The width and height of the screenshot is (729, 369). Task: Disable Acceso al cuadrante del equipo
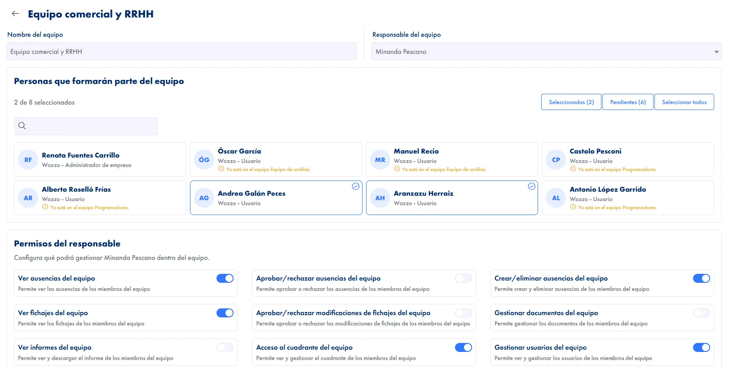click(x=463, y=347)
